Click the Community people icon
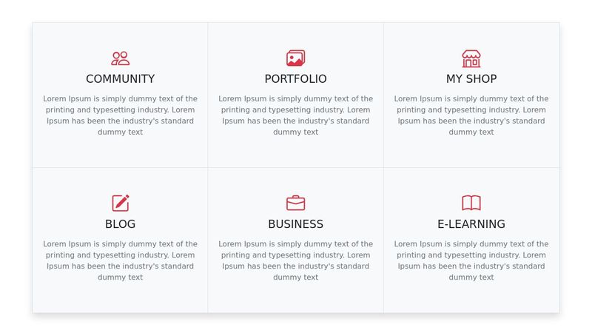 point(120,58)
